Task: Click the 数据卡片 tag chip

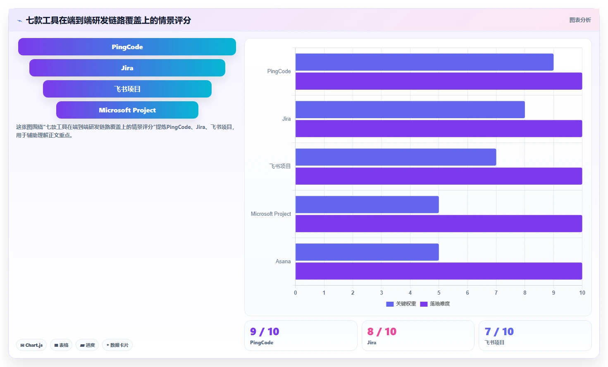Action: point(117,345)
